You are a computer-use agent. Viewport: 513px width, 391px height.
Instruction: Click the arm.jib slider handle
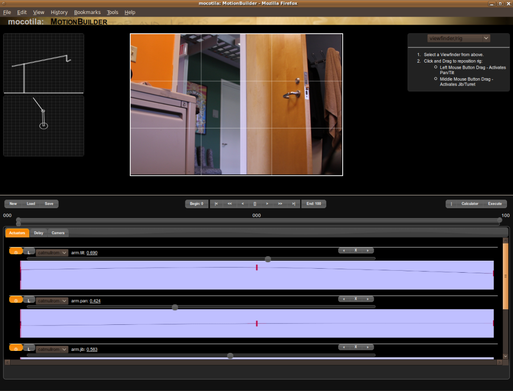point(230,355)
